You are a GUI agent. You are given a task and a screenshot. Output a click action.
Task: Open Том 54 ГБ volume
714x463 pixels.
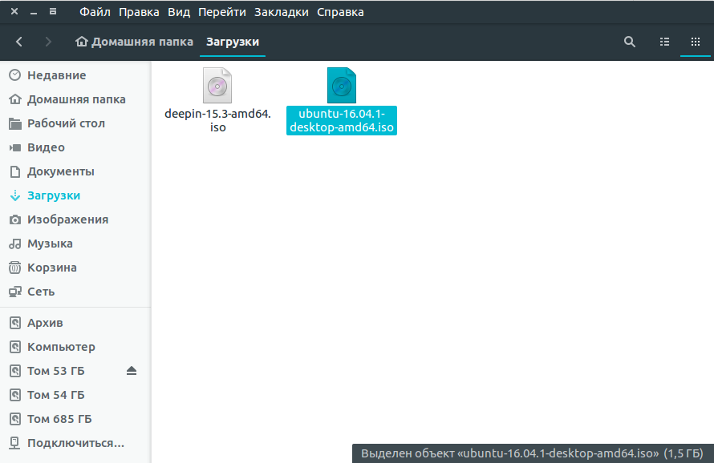[x=75, y=395]
